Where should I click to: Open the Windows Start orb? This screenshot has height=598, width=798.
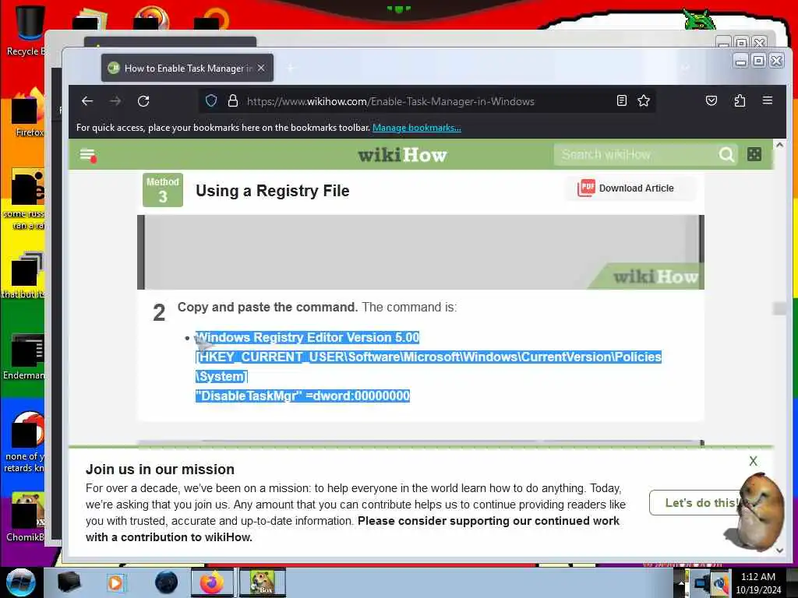tap(21, 582)
